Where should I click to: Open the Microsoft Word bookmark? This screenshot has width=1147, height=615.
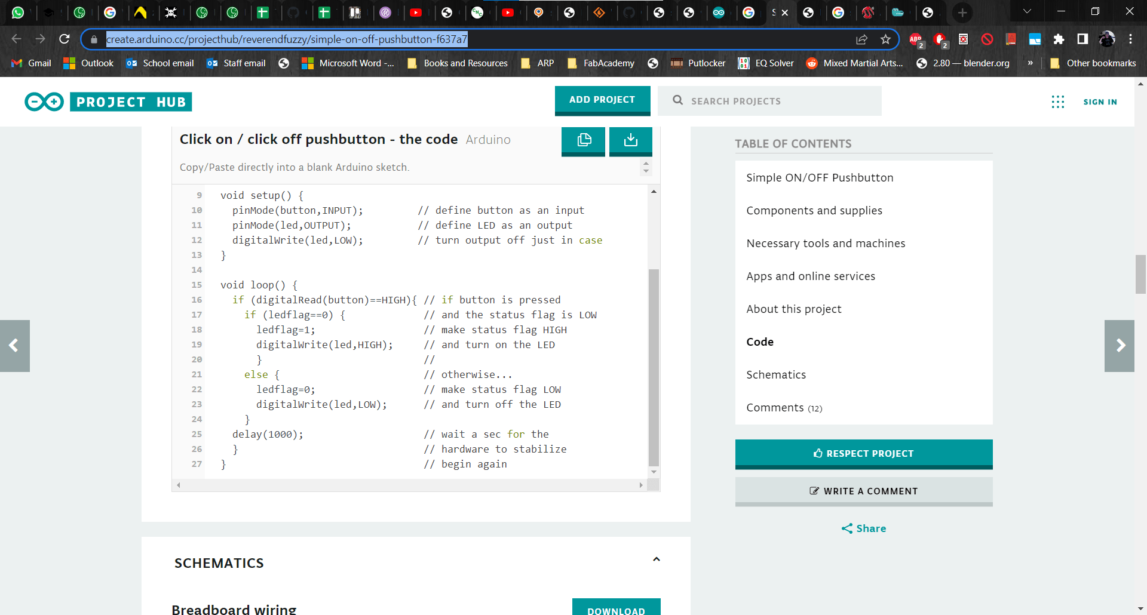348,63
